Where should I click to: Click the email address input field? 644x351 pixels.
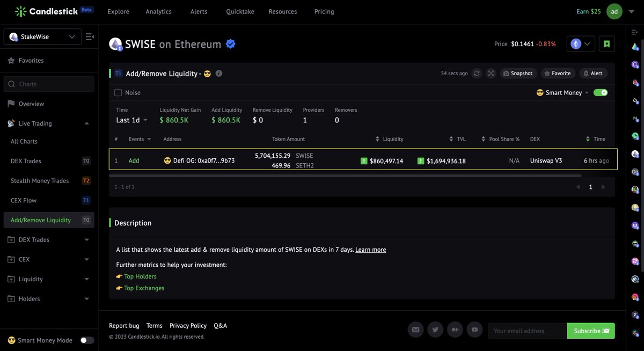(528, 331)
